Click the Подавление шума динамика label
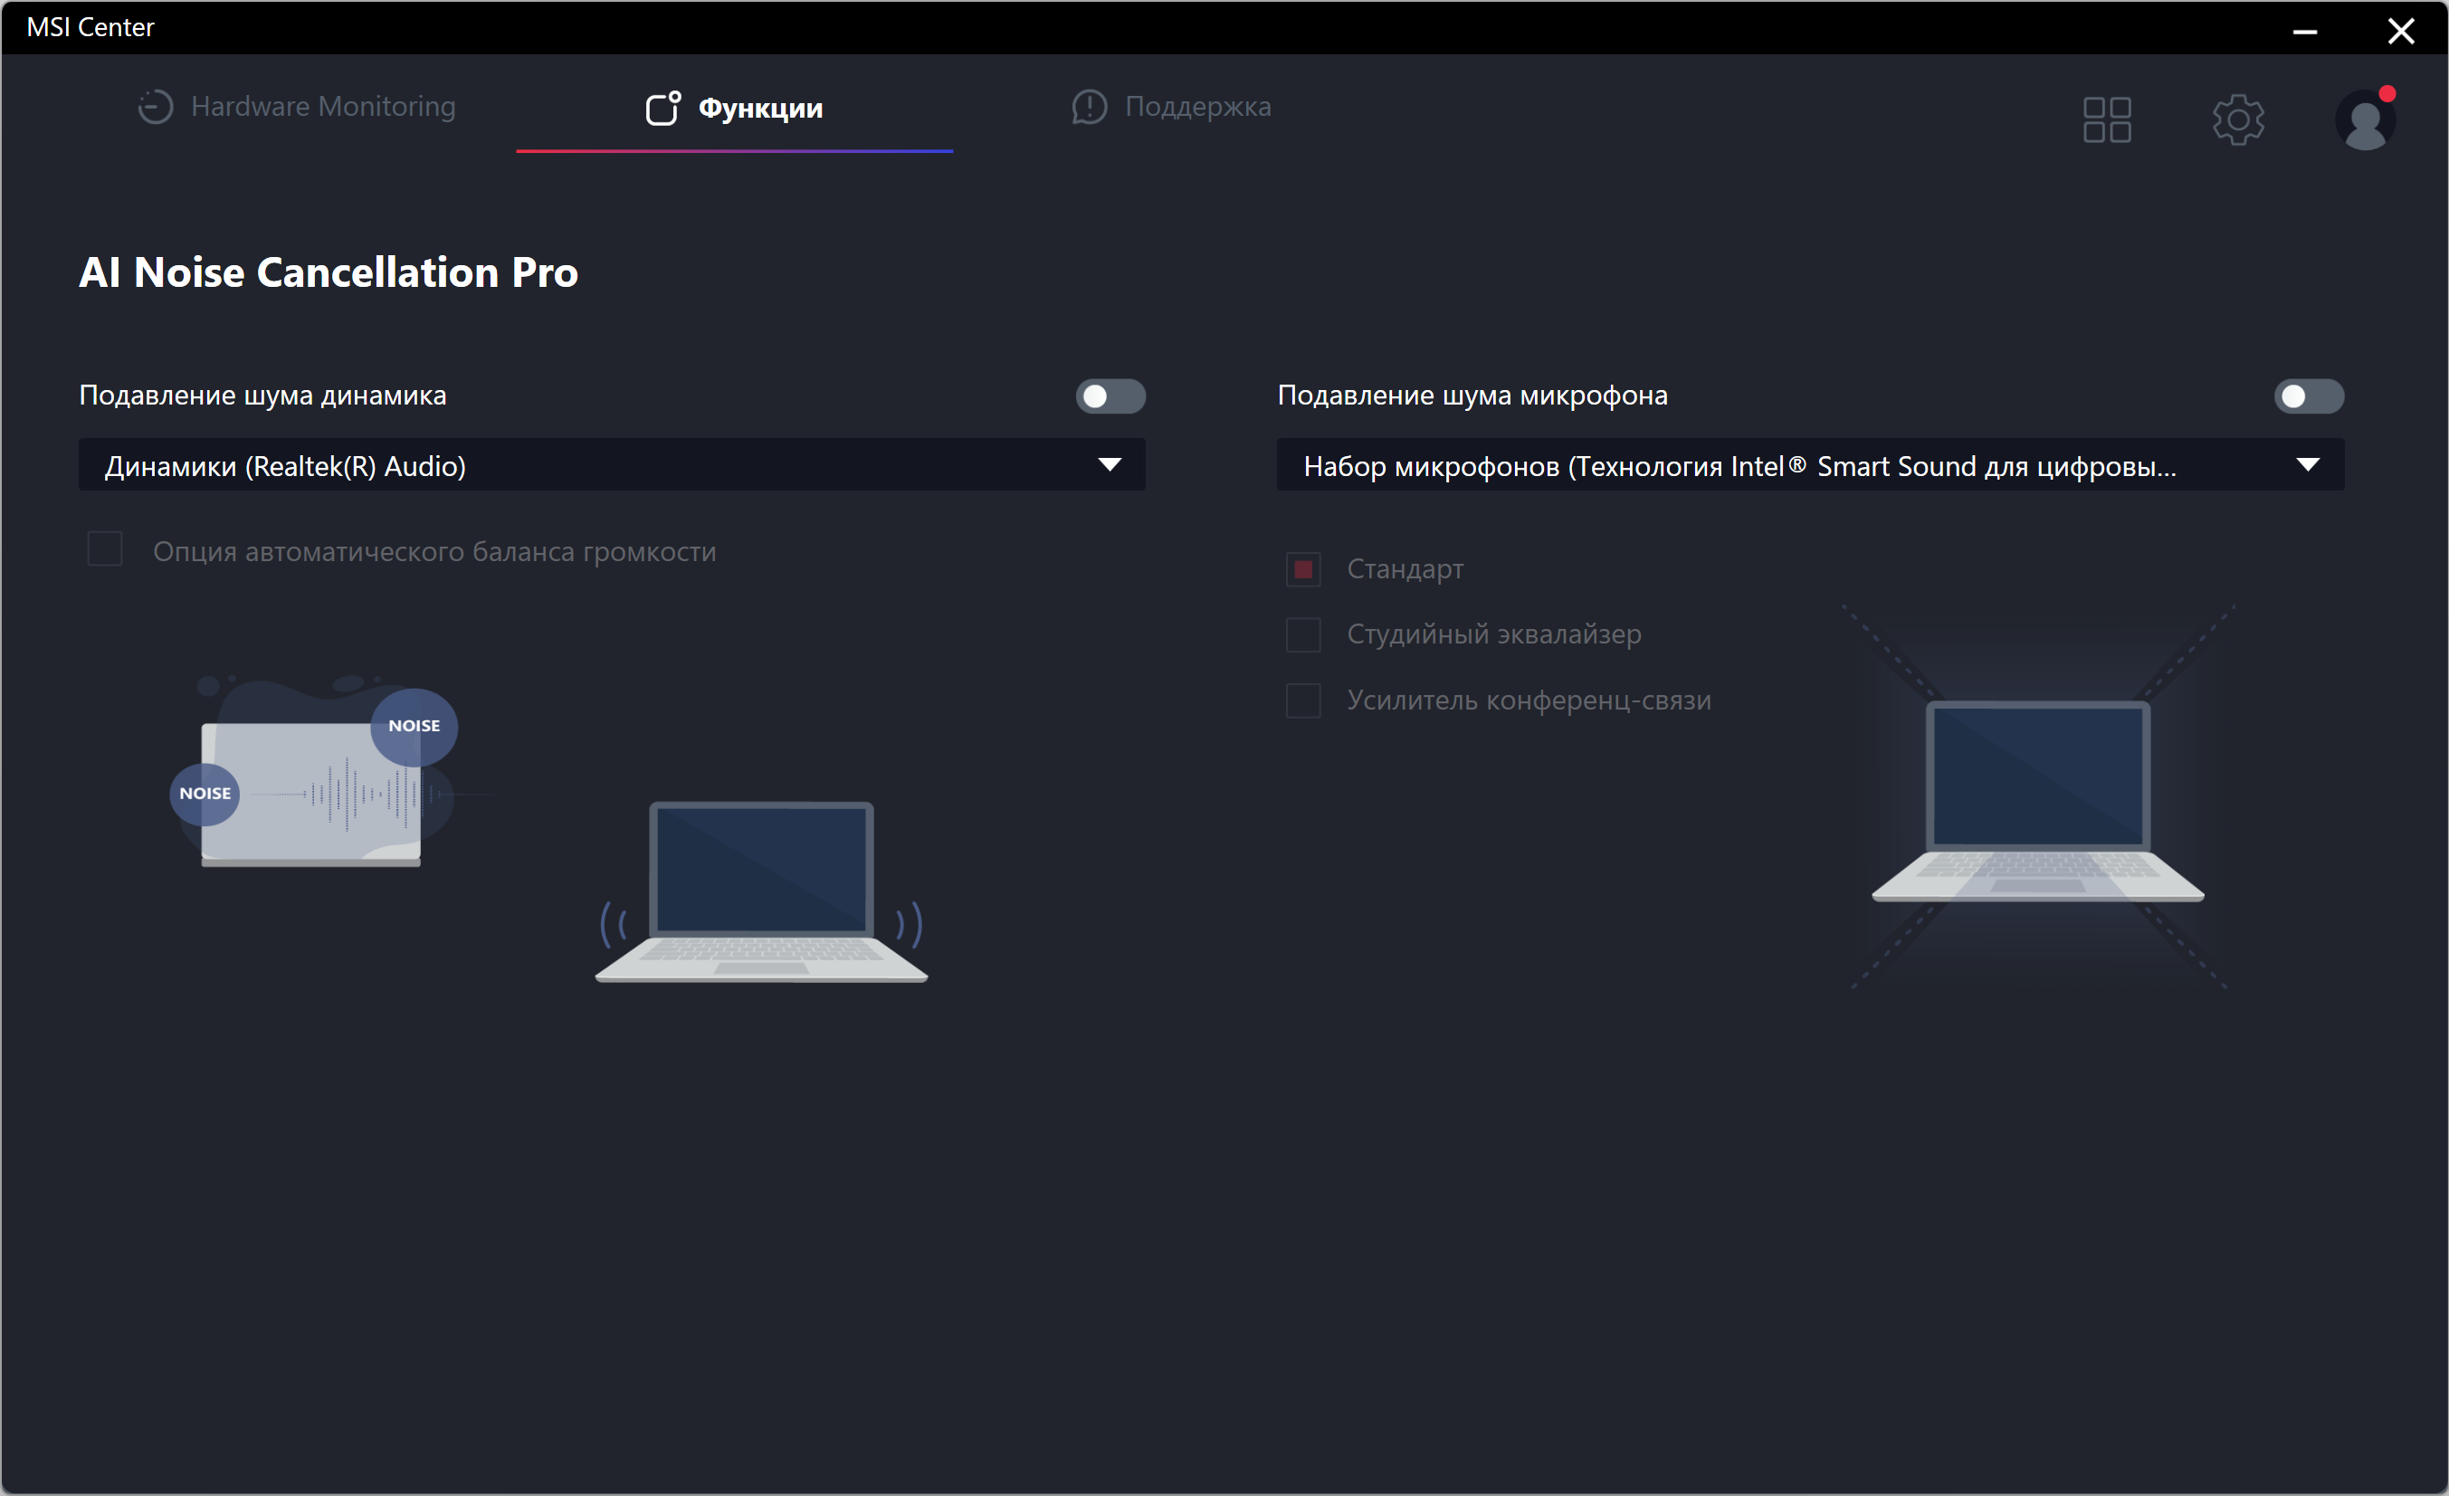Screen dimensions: 2449x1496 [263, 395]
